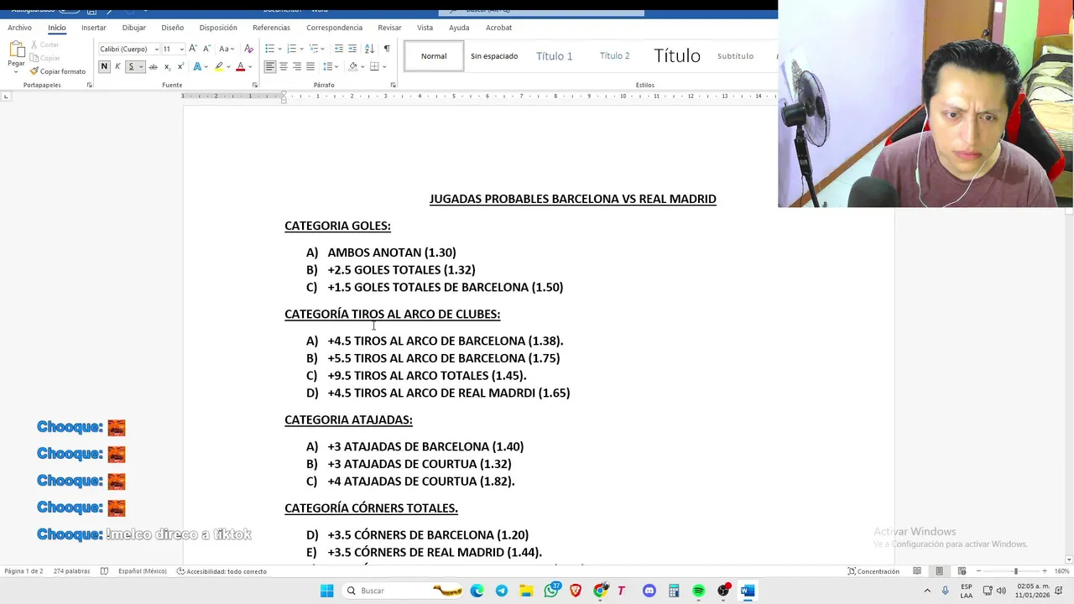Screen dimensions: 1074x604
Task: Switch to the Insertar tab
Action: pos(93,28)
